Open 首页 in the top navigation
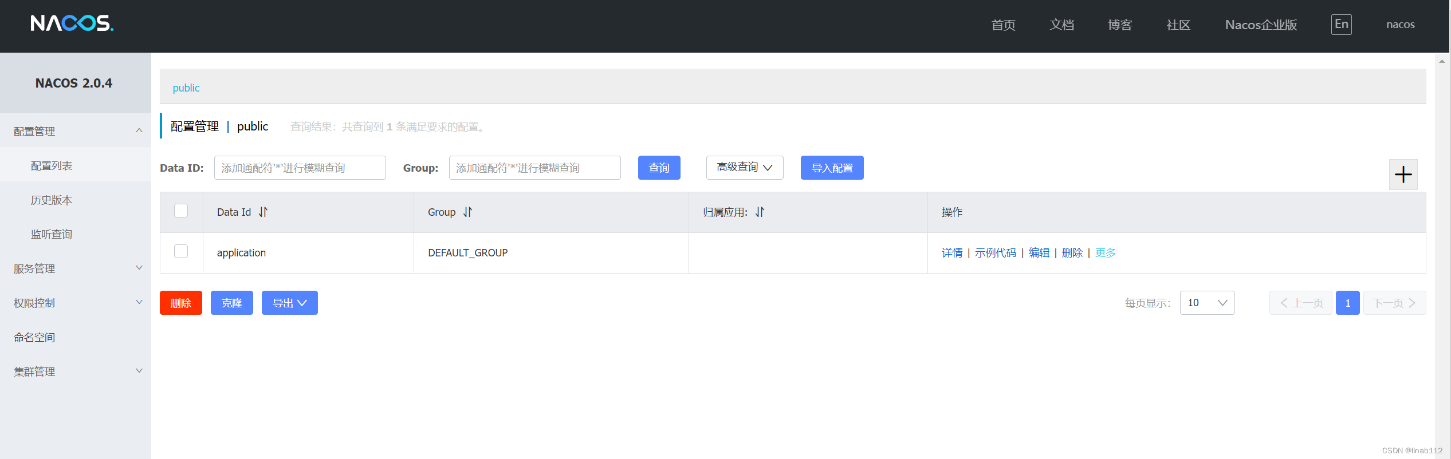1451x459 pixels. pos(1003,25)
